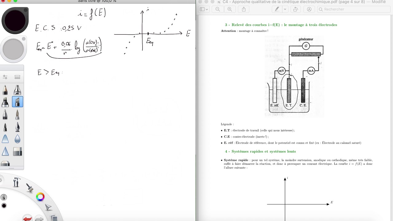Select the water drop blur brush
The height and width of the screenshot is (221, 393).
(x=18, y=139)
